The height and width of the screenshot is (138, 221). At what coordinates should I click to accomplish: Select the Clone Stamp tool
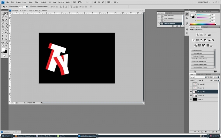[3, 26]
